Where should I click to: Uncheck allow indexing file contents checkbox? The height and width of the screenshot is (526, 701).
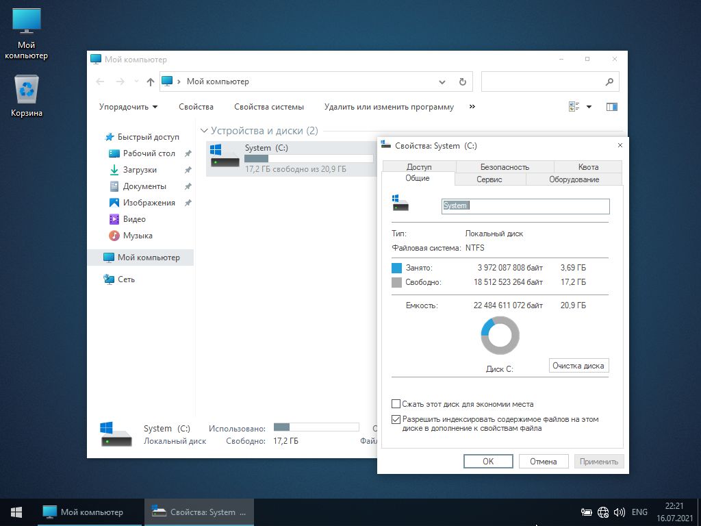tap(396, 419)
